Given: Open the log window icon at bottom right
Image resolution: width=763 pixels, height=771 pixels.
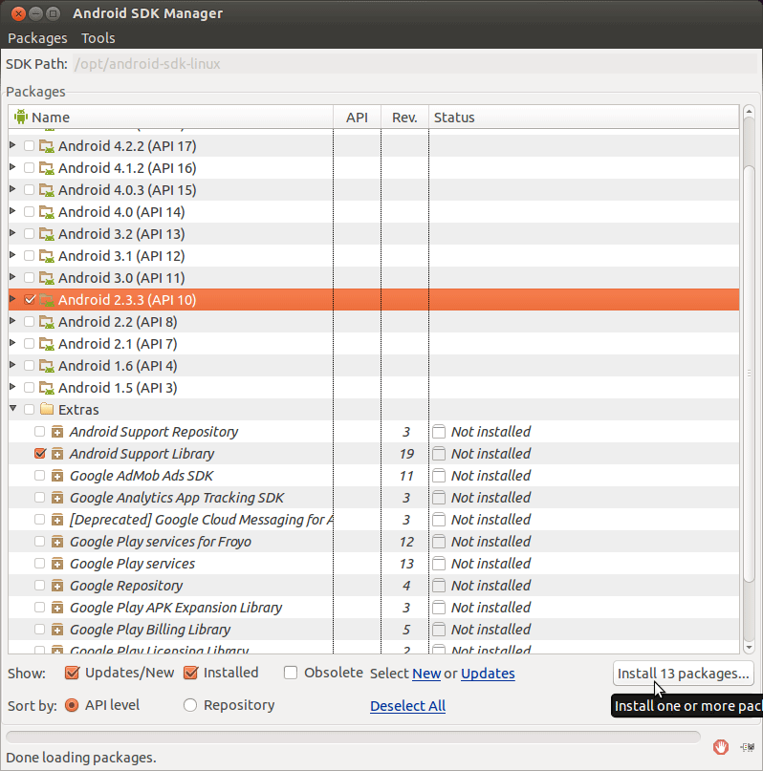Looking at the screenshot, I should 748,747.
